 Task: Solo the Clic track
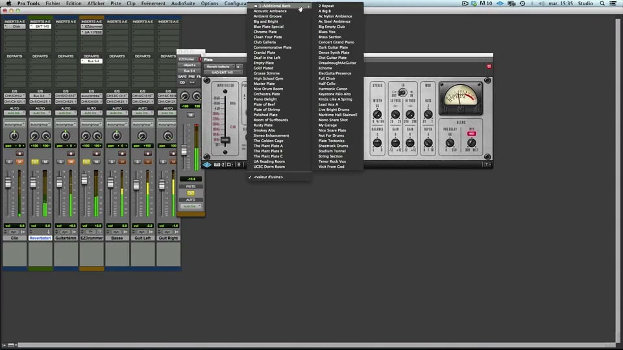point(10,161)
